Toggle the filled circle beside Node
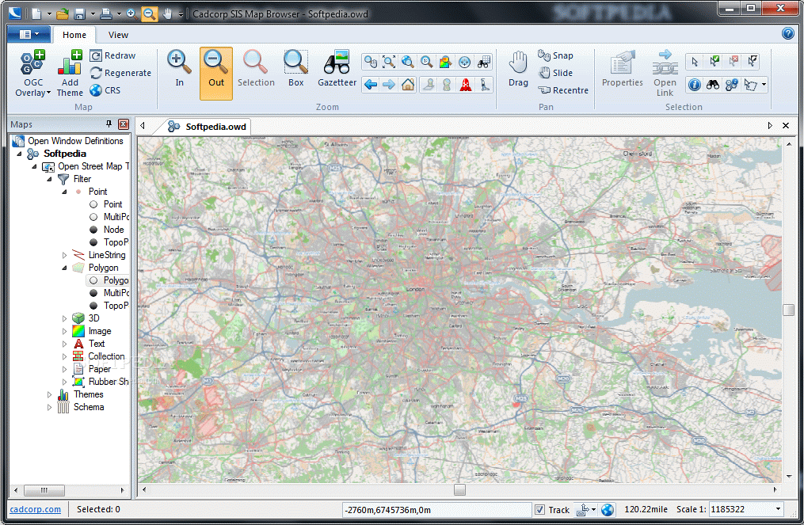The width and height of the screenshot is (804, 525). [x=93, y=230]
